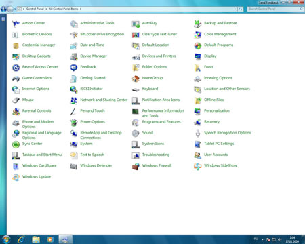This screenshot has width=305, height=244.
Task: Open the HomeGroup house icon
Action: tap(136, 79)
